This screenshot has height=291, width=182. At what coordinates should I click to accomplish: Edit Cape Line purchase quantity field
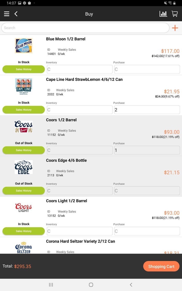(x=147, y=110)
